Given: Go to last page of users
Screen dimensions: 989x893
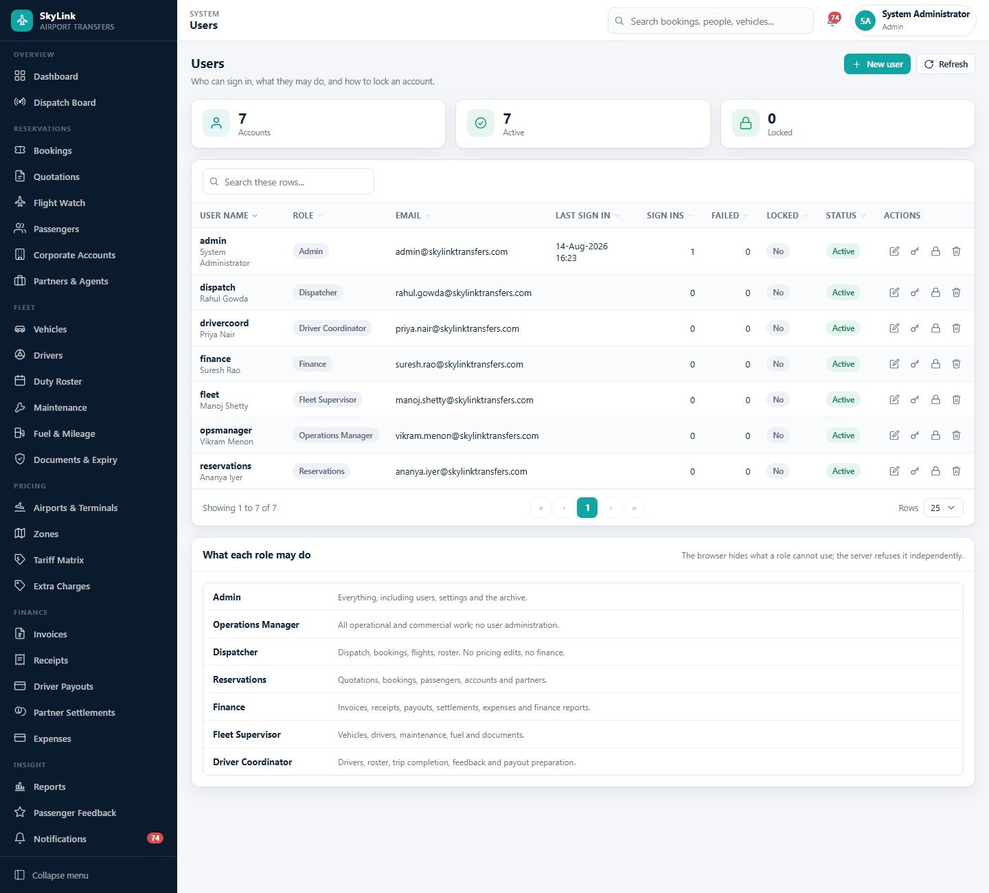Looking at the screenshot, I should pos(634,508).
